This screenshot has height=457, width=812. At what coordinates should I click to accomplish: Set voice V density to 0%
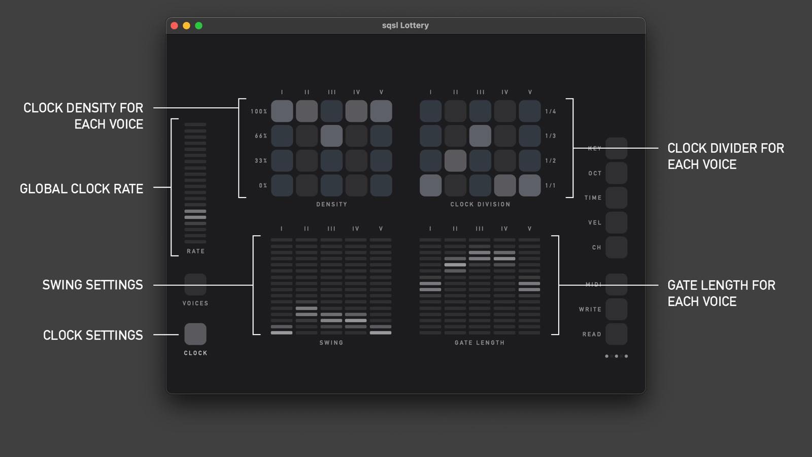[381, 185]
